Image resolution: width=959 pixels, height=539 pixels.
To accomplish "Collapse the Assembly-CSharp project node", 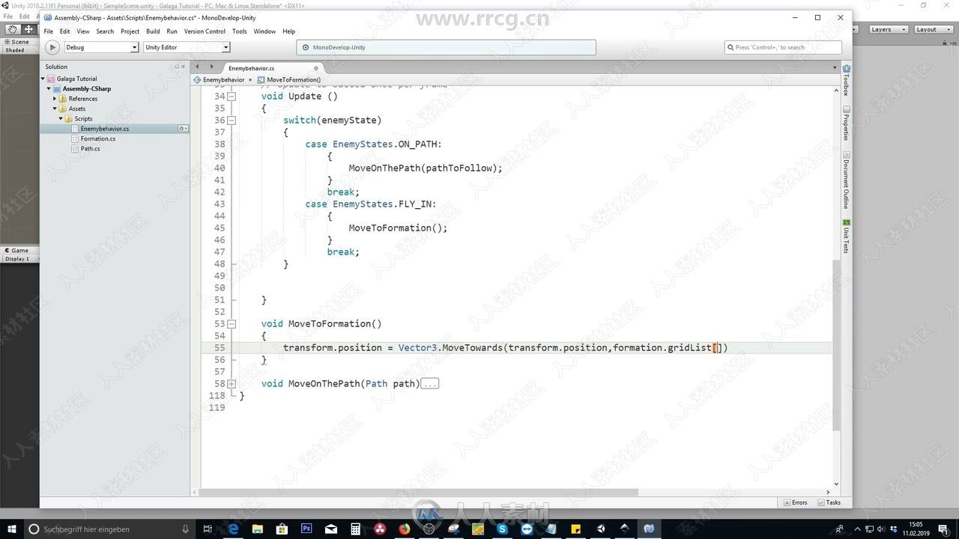I will 49,88.
